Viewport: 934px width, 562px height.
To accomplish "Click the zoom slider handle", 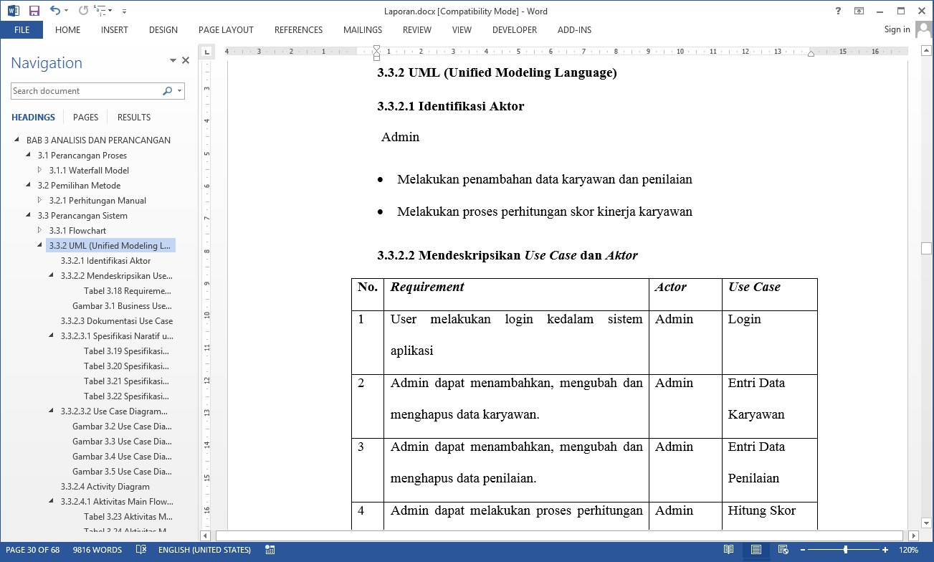I will pos(846,550).
